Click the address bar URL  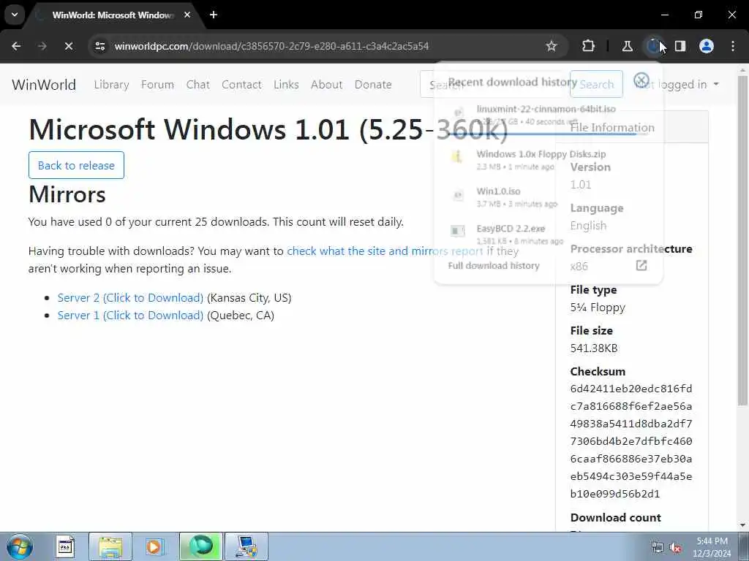(x=271, y=46)
